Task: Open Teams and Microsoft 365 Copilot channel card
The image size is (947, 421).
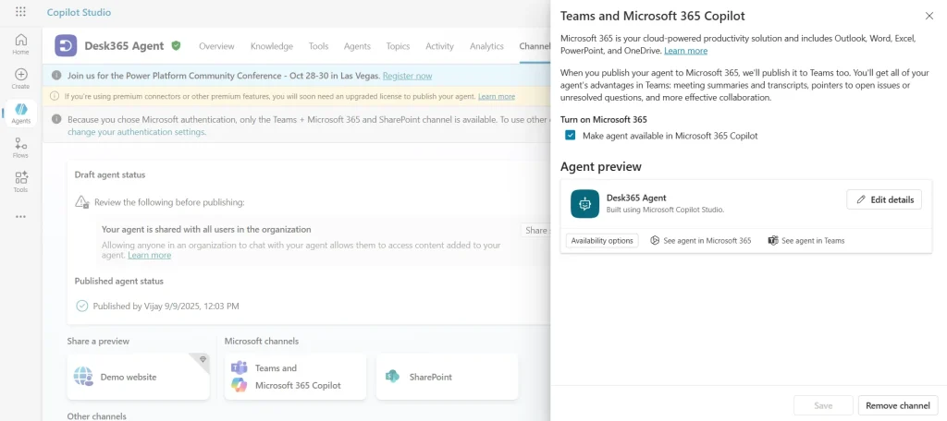Action: tap(295, 377)
